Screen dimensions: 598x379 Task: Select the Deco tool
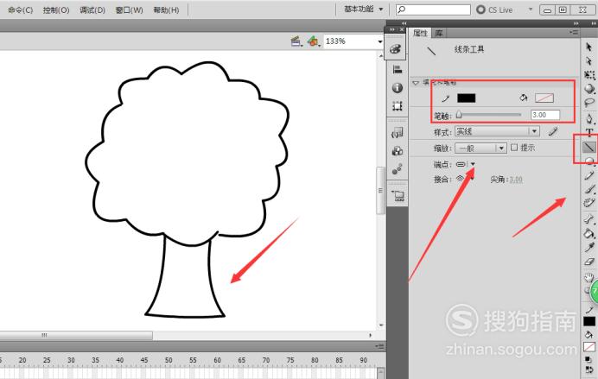(x=589, y=202)
